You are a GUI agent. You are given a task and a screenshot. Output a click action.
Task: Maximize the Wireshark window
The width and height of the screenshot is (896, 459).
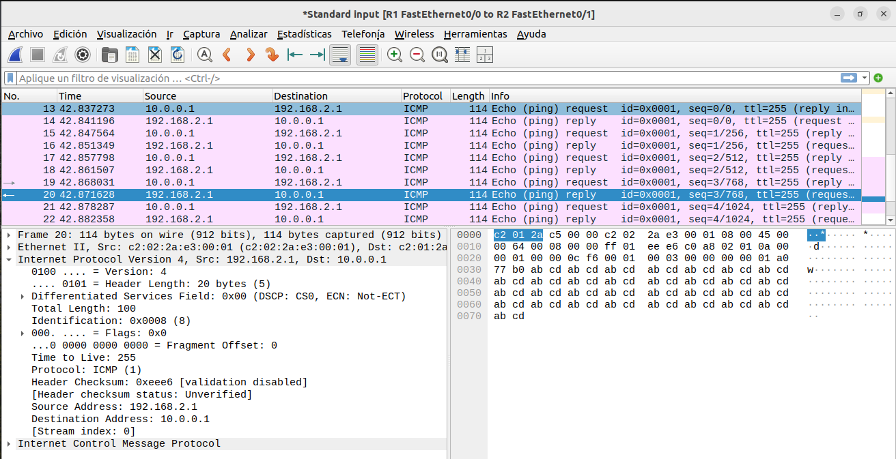(x=860, y=14)
